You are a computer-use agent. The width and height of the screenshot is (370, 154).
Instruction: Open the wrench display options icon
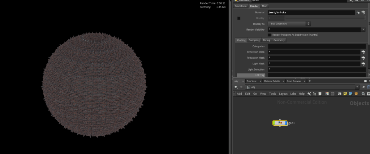[309, 94]
